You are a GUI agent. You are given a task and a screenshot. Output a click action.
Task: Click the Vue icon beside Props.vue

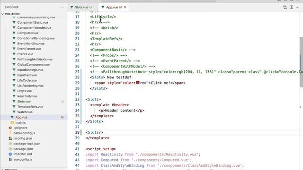14,91
